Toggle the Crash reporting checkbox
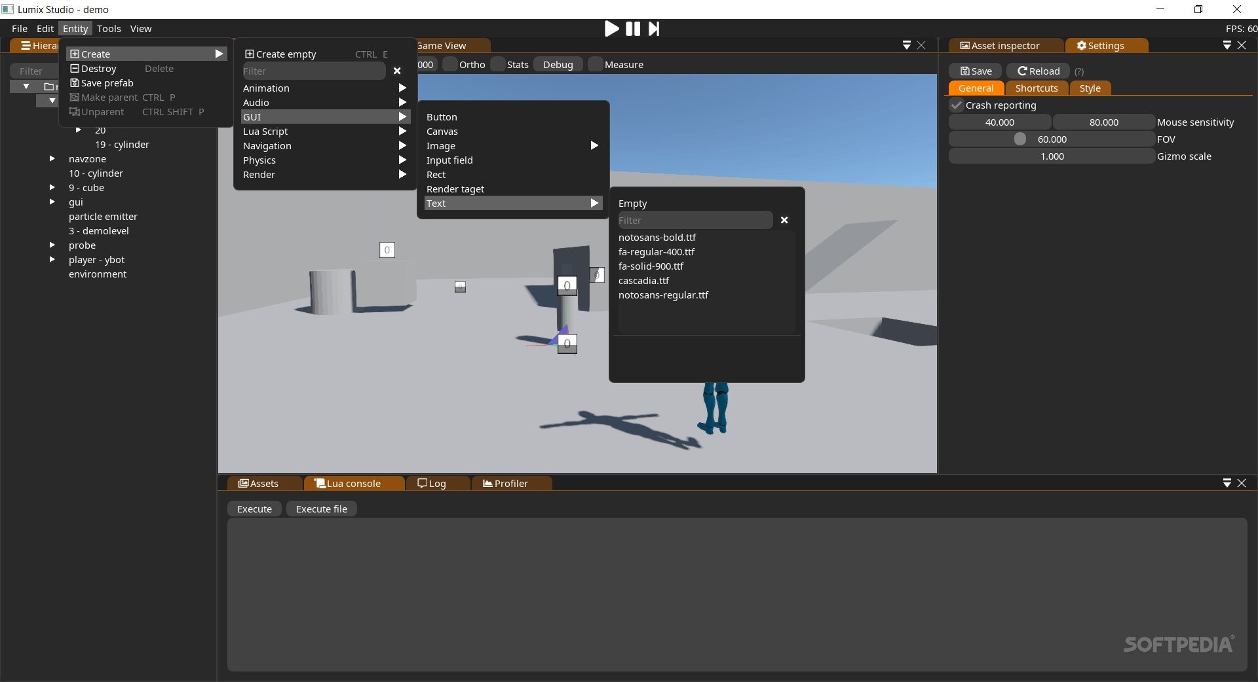This screenshot has width=1258, height=682. 957,105
